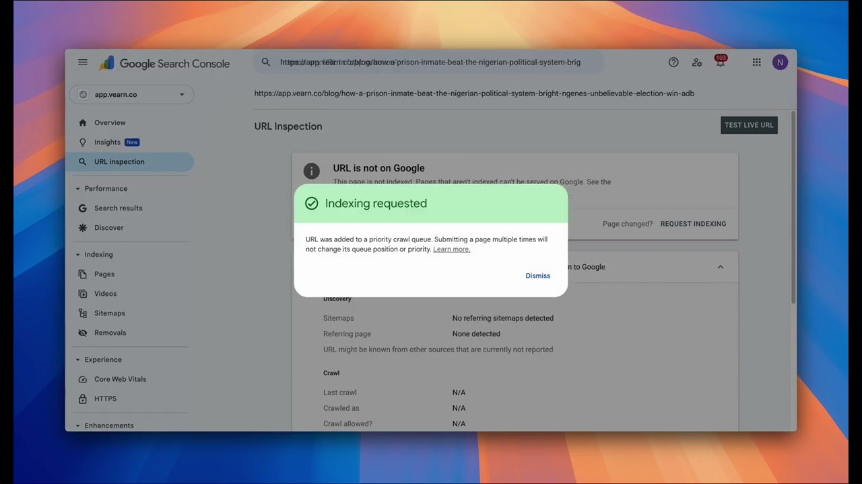The height and width of the screenshot is (484, 862).
Task: Click 'None detected' referring page value
Action: point(476,333)
